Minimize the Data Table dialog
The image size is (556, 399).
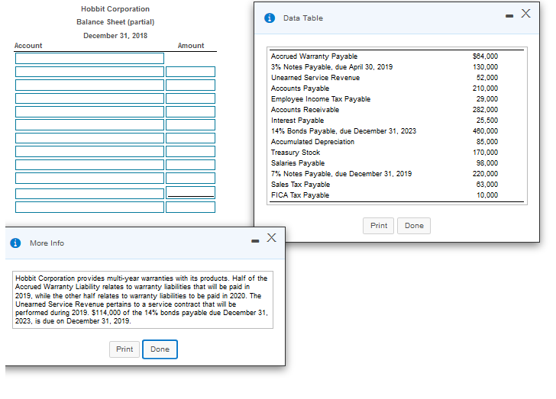pyautogui.click(x=509, y=16)
